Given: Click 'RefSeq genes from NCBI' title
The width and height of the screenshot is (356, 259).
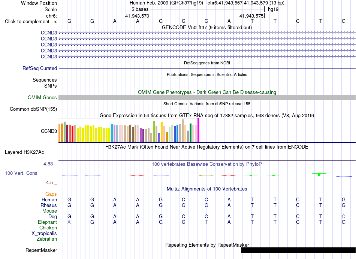Looking at the screenshot, I should 207,63.
